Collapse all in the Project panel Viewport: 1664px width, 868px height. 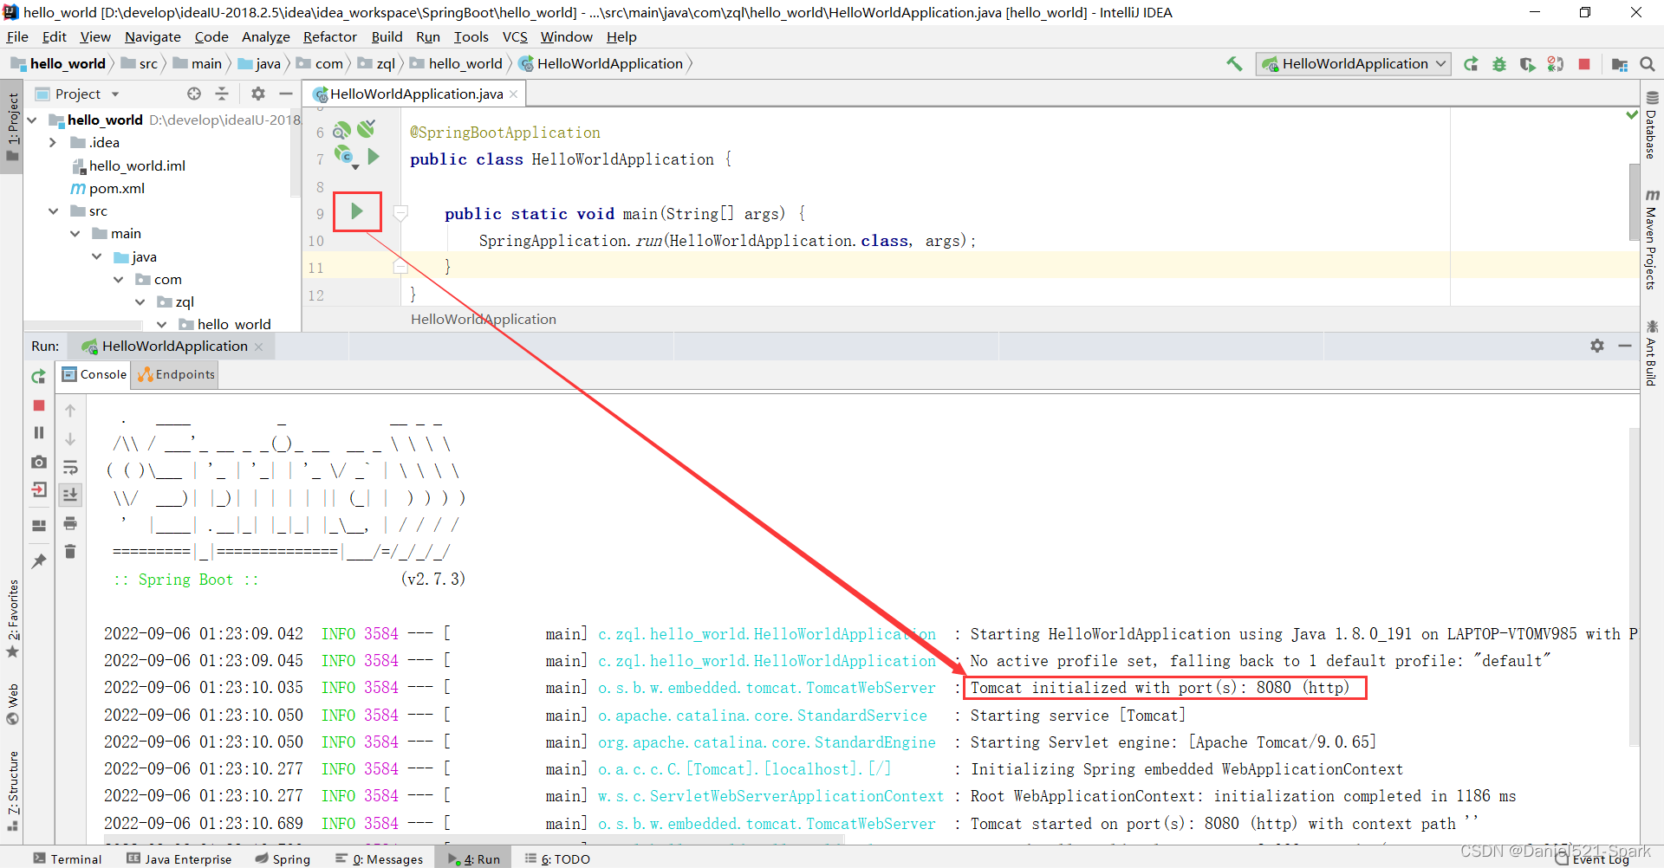222,94
